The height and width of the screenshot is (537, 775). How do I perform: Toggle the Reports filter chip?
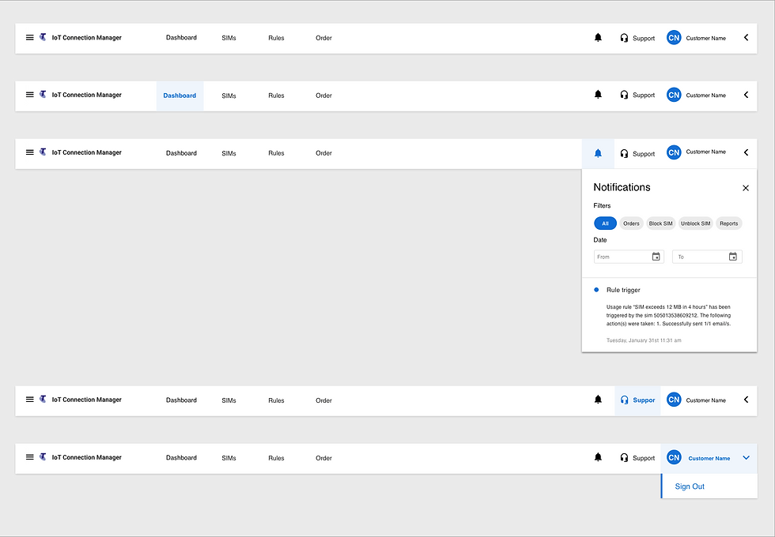click(x=728, y=223)
